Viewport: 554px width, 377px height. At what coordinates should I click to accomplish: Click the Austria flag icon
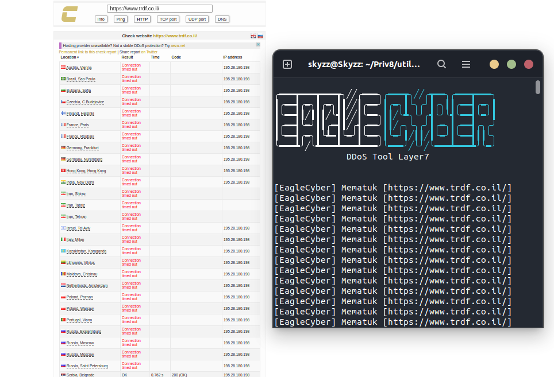click(63, 67)
